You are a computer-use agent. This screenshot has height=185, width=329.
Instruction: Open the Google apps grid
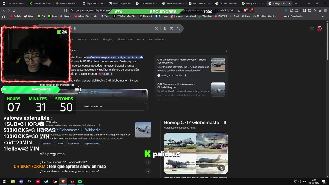tap(312, 29)
